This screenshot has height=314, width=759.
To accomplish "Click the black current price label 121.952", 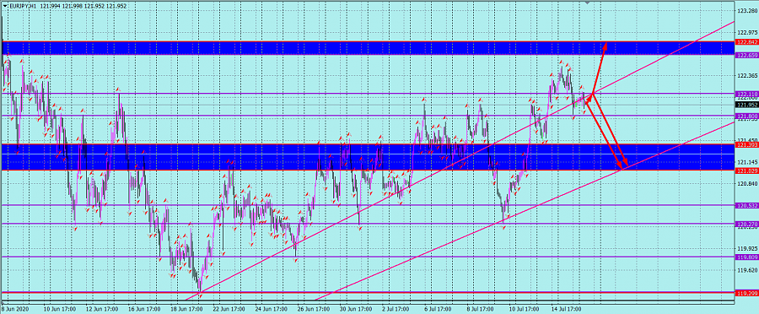I will tap(746, 105).
